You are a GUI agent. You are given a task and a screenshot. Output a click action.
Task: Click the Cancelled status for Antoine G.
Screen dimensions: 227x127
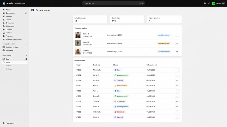coord(119,112)
